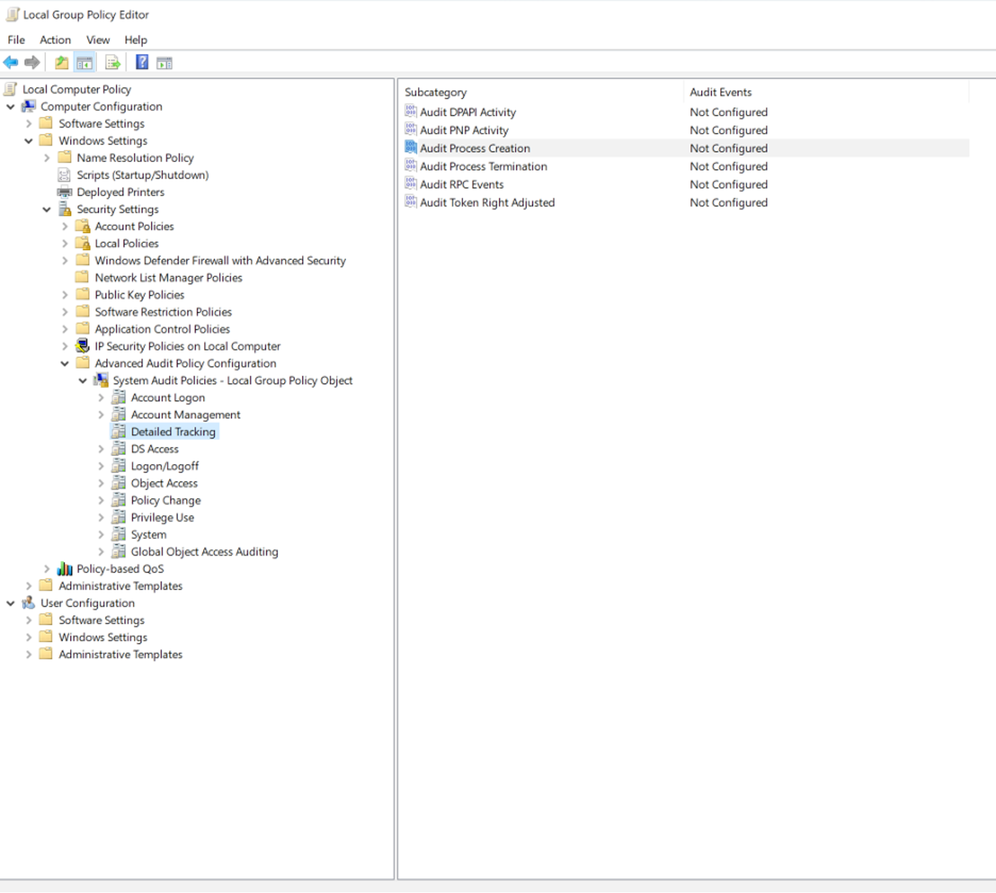Collapse Advanced Audit Policy Configuration node
996x893 pixels.
tap(64, 364)
